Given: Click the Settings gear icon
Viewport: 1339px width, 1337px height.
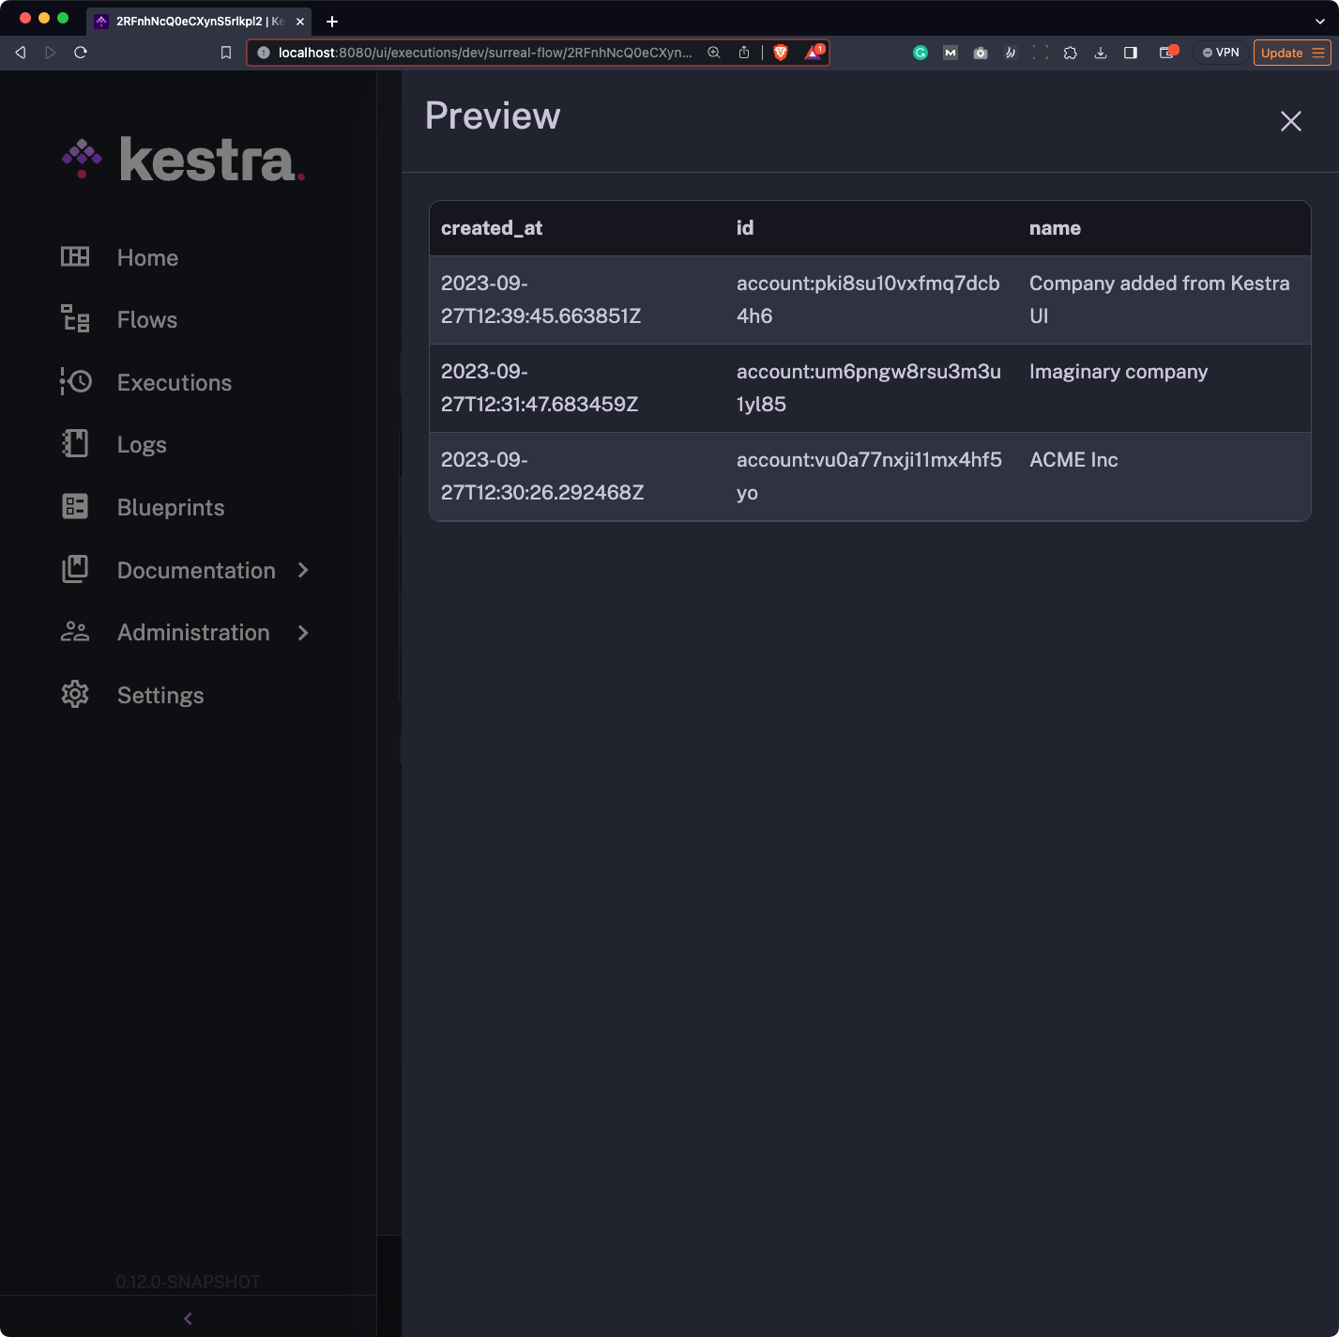Looking at the screenshot, I should point(75,695).
